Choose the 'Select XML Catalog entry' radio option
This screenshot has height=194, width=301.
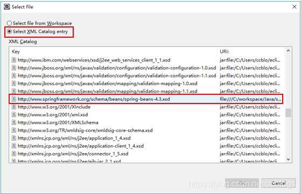tap(9, 31)
